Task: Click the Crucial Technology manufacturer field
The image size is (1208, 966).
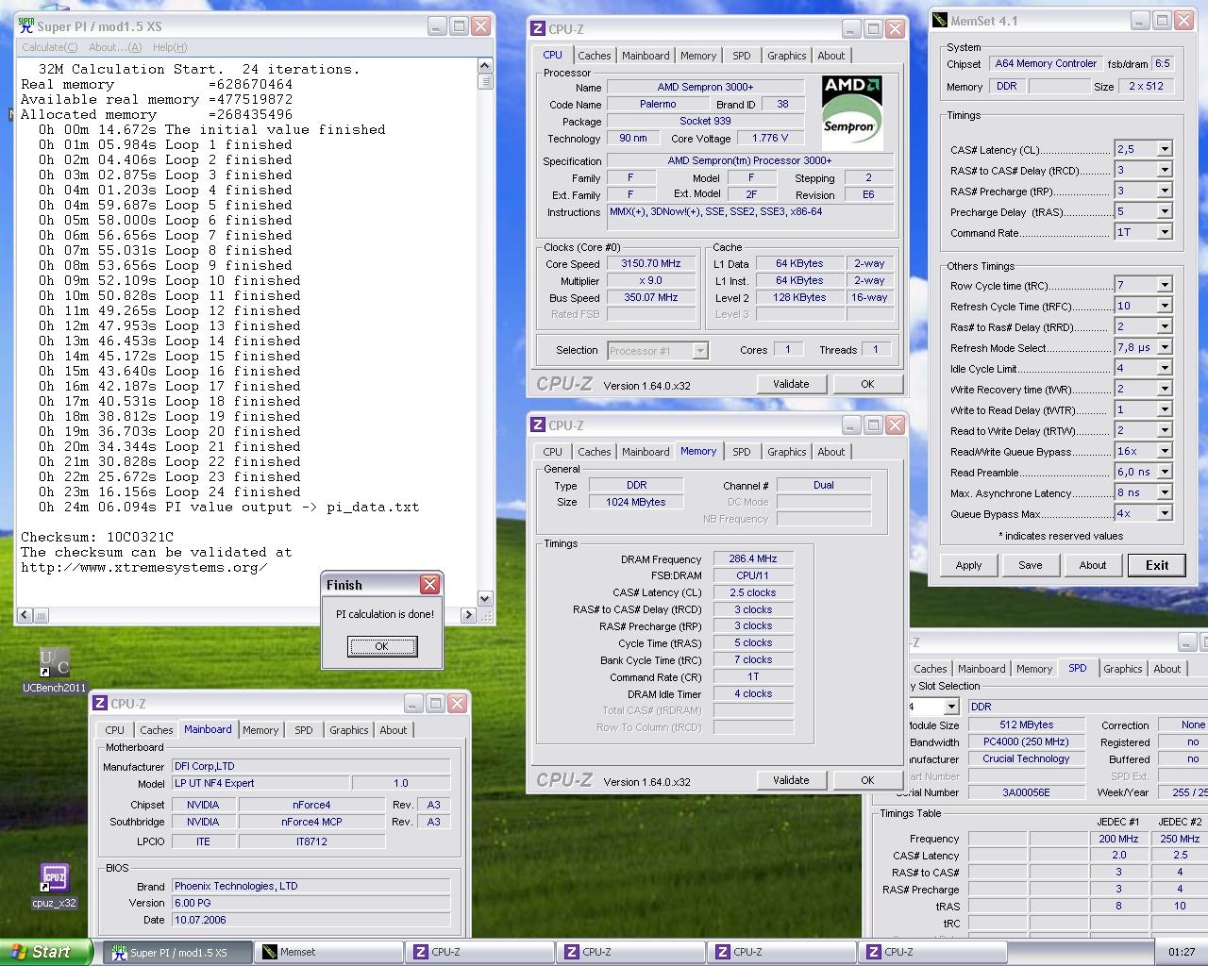Action: point(1026,758)
